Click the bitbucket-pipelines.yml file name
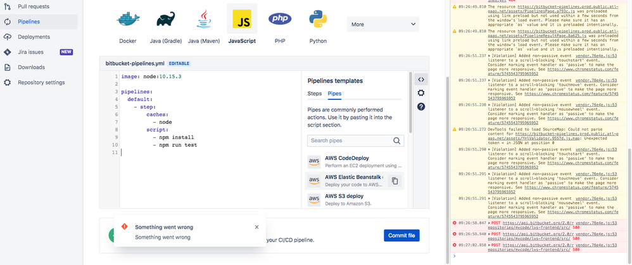Image resolution: width=632 pixels, height=265 pixels. point(135,63)
